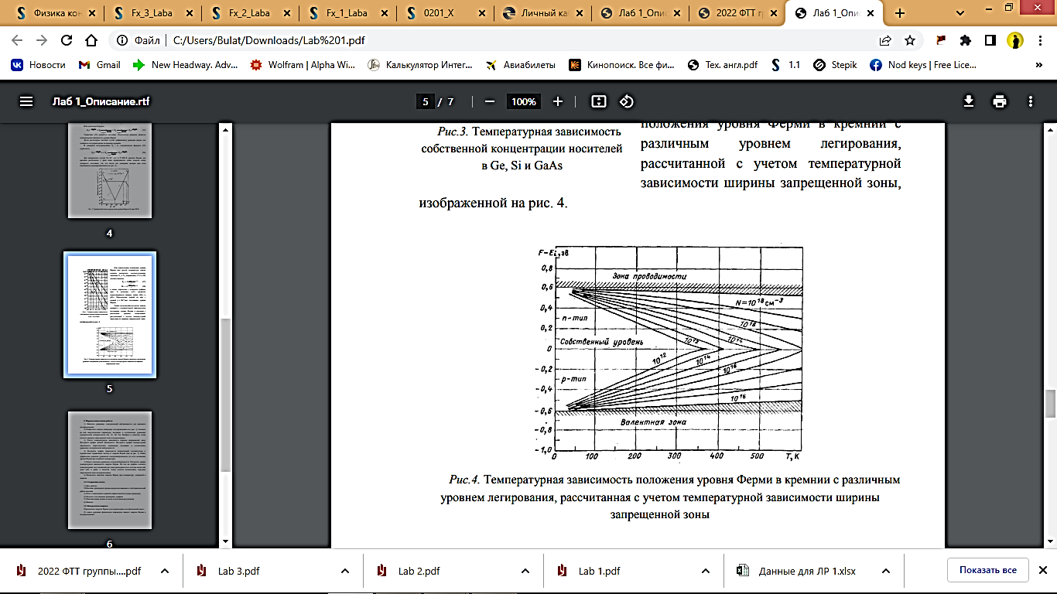This screenshot has height=594, width=1057.
Task: Rotate the document counterclockwise icon
Action: coord(627,101)
